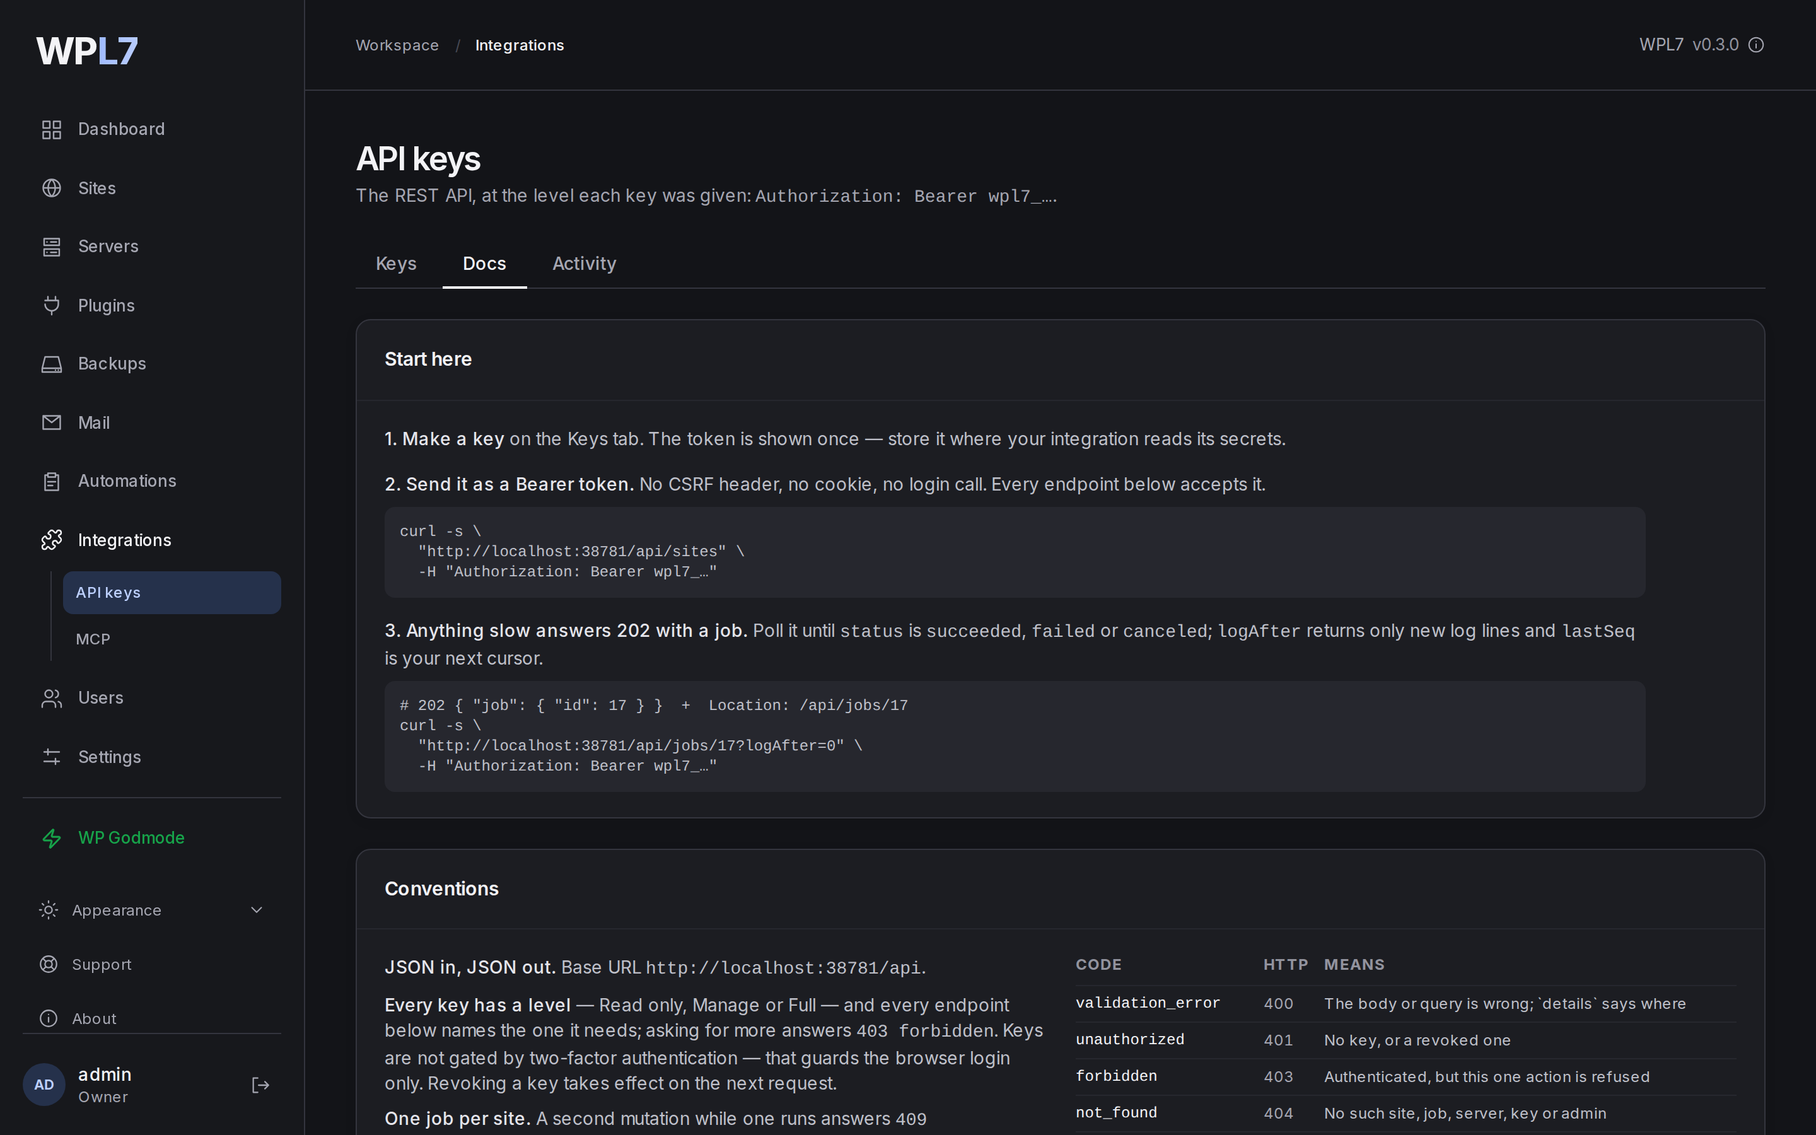
Task: Click the unauthorized code cell
Action: click(x=1129, y=1040)
